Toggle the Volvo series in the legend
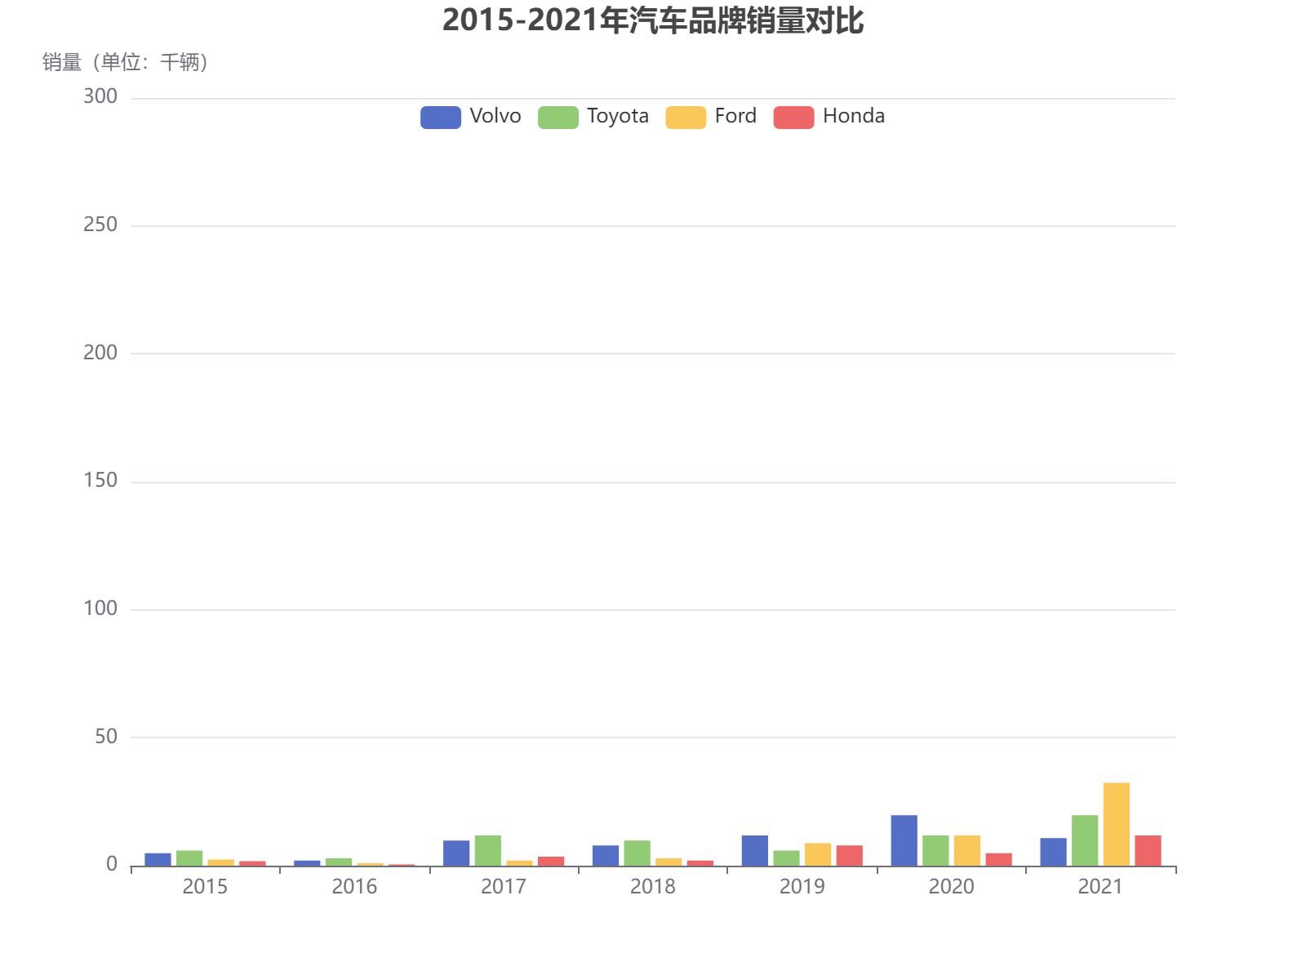 (x=496, y=116)
